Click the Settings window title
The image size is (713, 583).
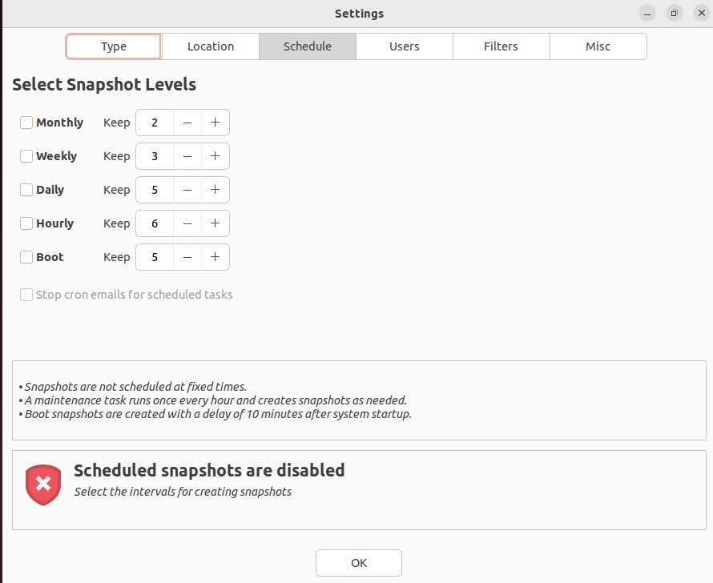pos(359,14)
